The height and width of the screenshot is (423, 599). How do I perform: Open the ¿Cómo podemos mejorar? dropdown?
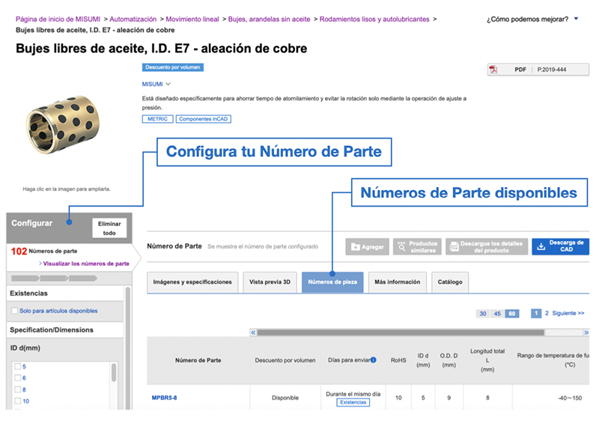[x=575, y=19]
